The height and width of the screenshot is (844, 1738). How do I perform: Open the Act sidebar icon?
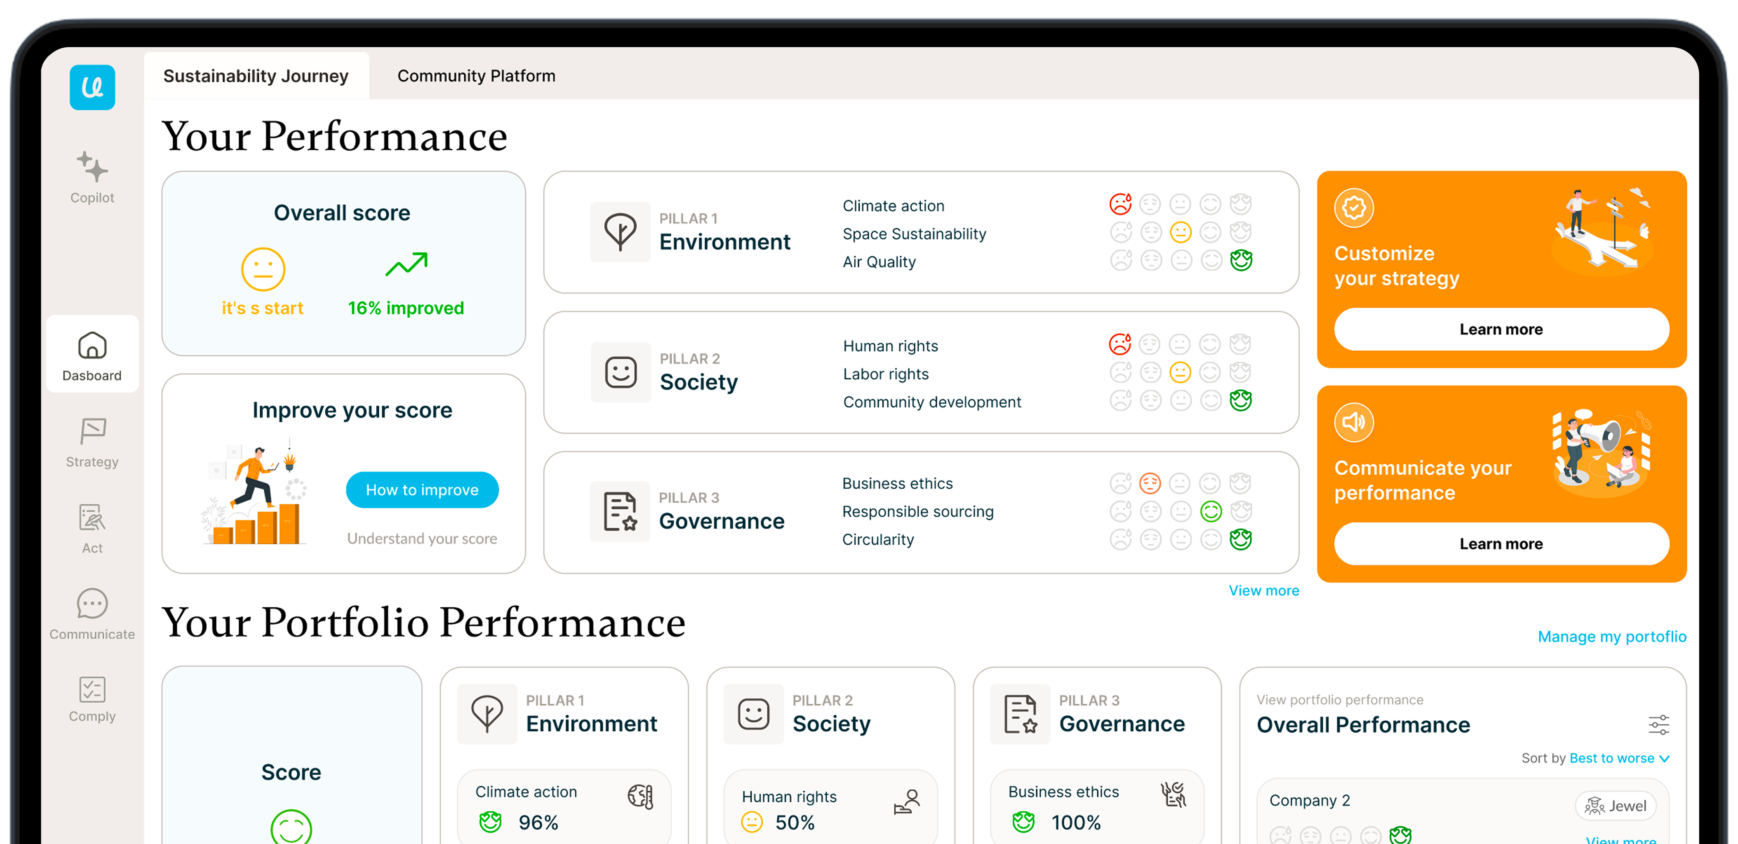(x=92, y=518)
